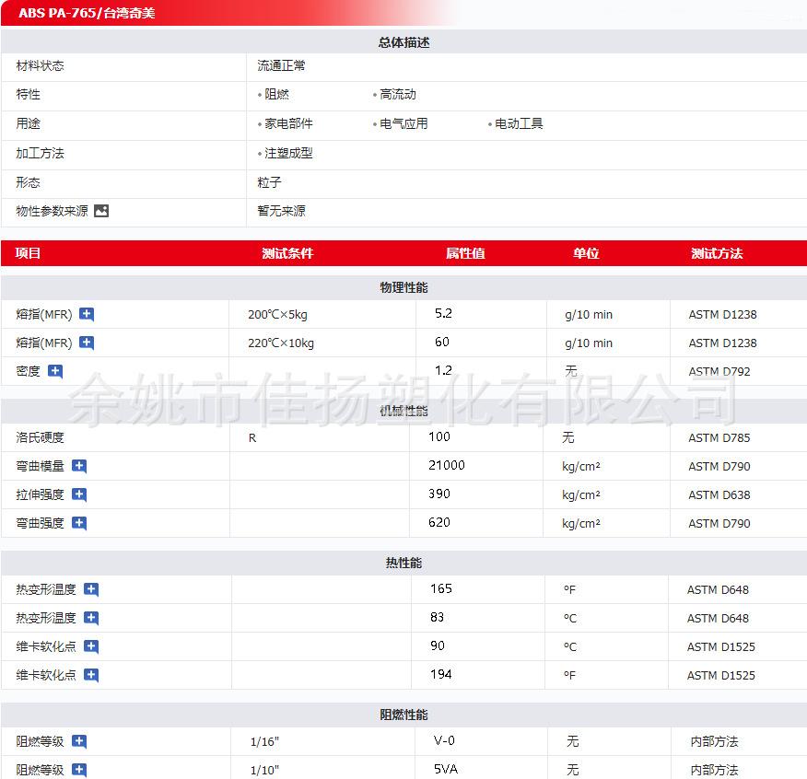The height and width of the screenshot is (779, 807).
Task: Click the image icon beside 物性参数来源
Action: click(x=101, y=211)
